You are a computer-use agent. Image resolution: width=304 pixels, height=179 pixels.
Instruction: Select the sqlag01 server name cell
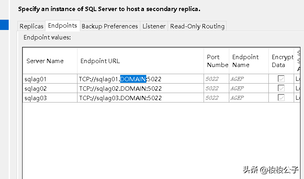tap(50, 79)
